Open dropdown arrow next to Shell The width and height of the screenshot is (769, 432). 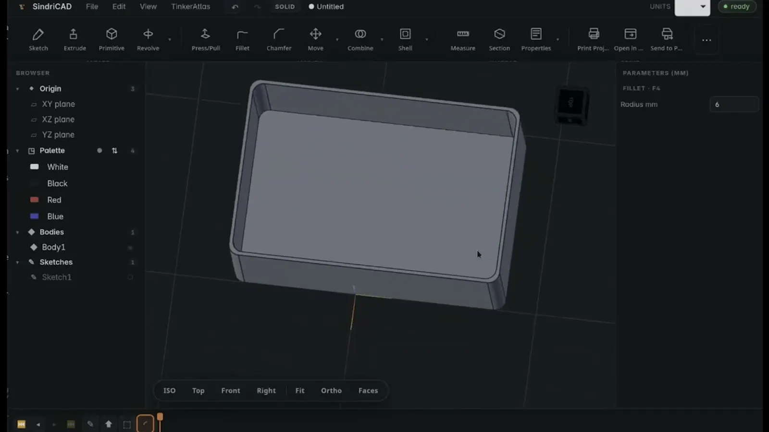click(x=427, y=40)
